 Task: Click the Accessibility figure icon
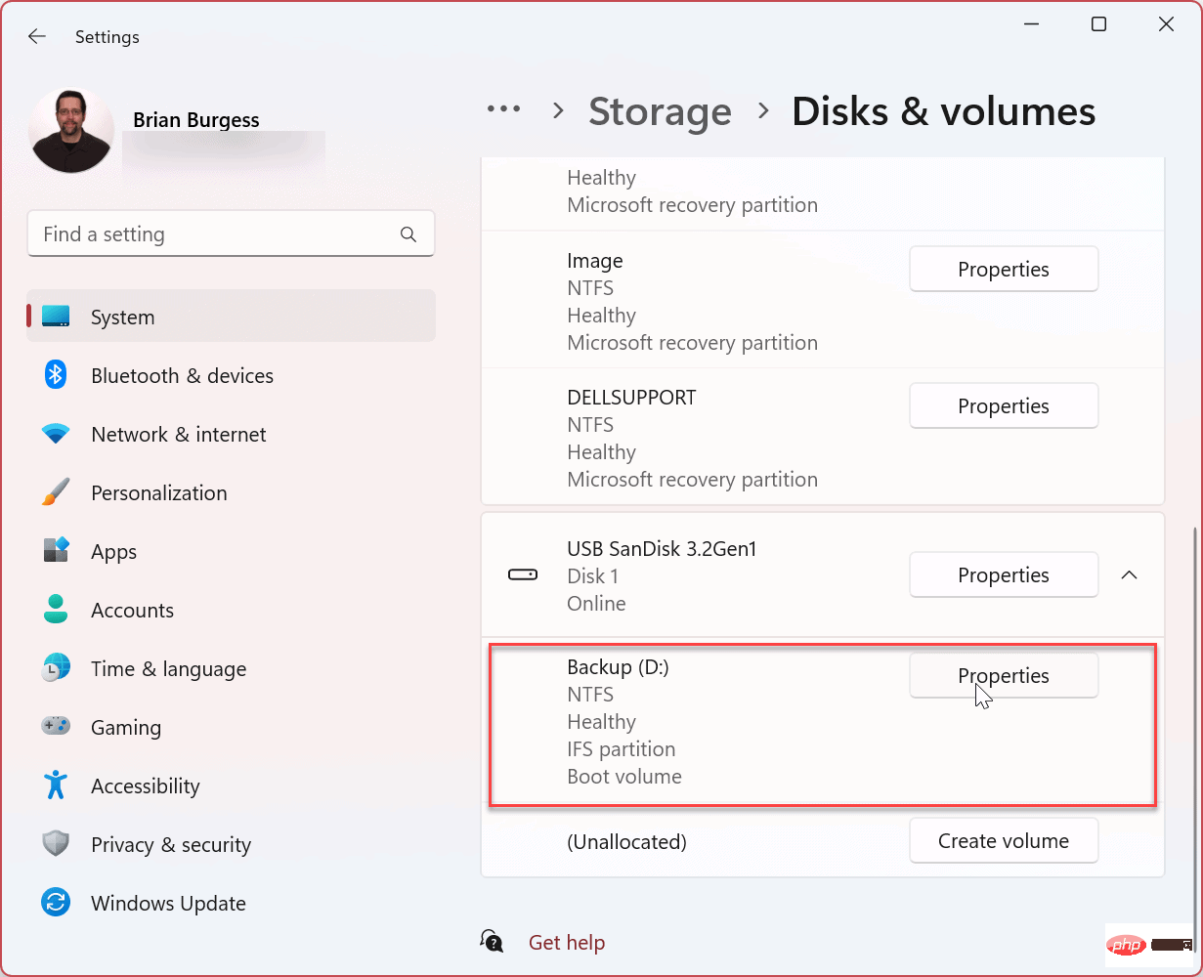[56, 785]
